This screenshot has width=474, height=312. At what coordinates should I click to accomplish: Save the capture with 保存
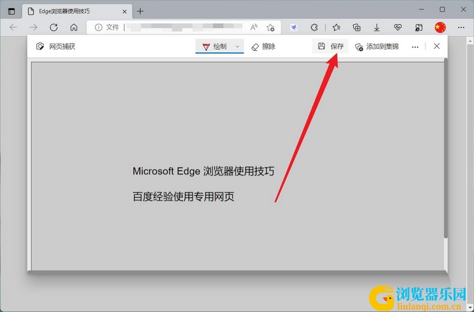point(331,46)
